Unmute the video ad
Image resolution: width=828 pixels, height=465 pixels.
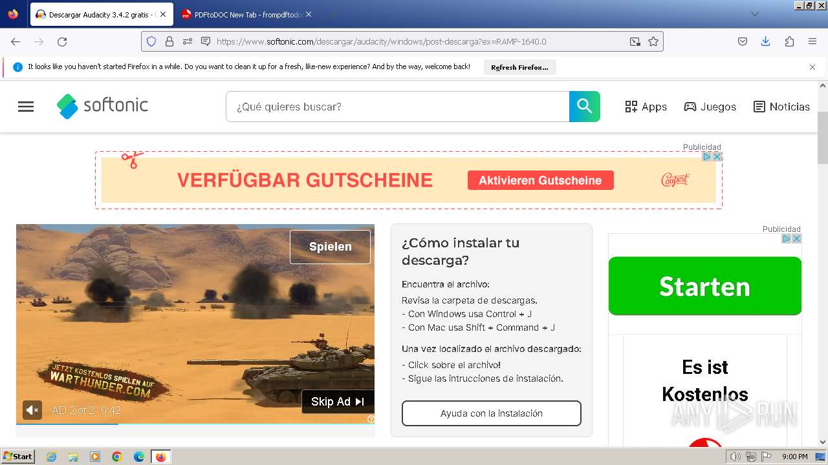[x=32, y=409]
